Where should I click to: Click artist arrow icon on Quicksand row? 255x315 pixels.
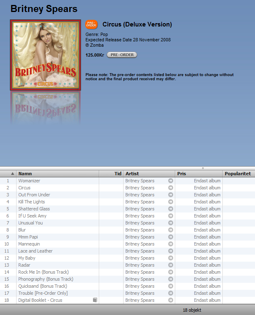coord(171,286)
